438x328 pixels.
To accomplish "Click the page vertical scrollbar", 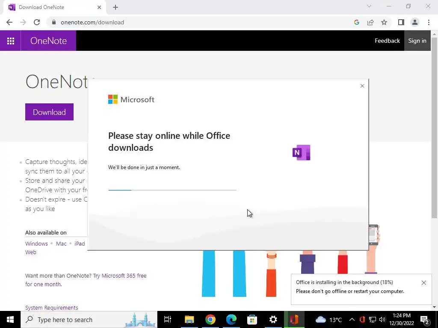I will point(435,128).
